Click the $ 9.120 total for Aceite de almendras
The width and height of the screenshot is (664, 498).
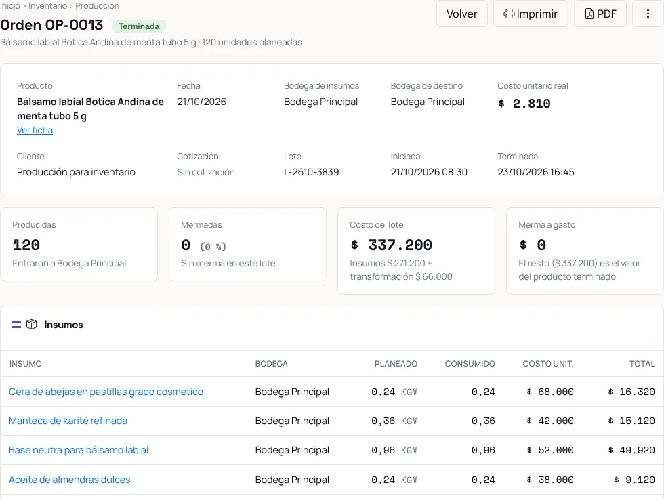(634, 480)
